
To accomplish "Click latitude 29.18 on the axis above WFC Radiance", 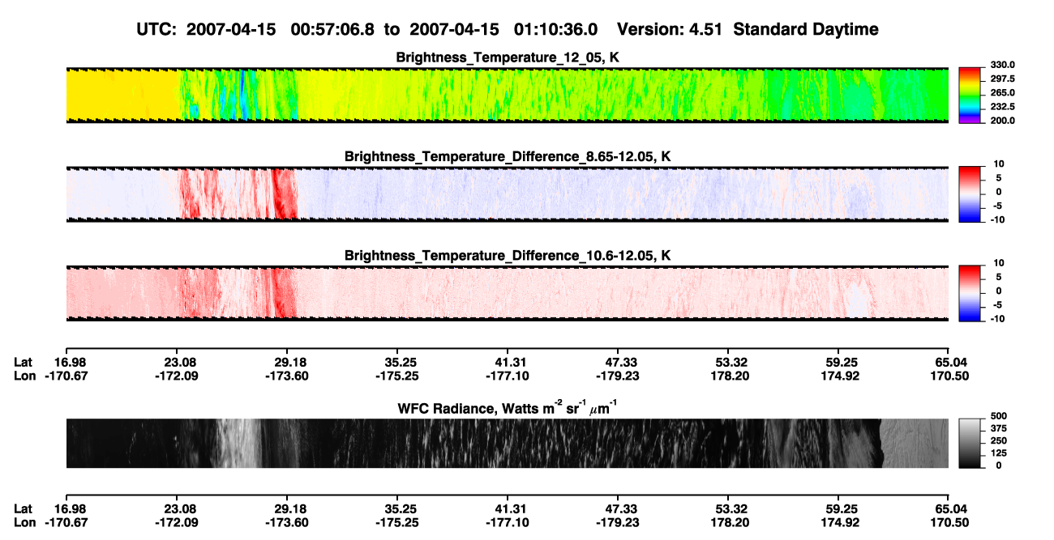I will pyautogui.click(x=291, y=362).
